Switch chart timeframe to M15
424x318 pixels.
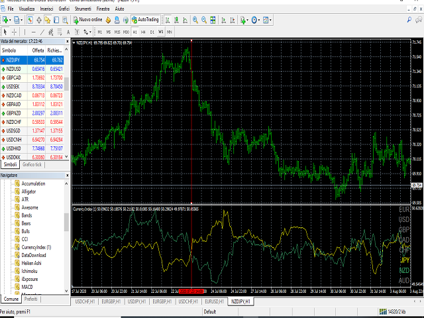(117, 31)
